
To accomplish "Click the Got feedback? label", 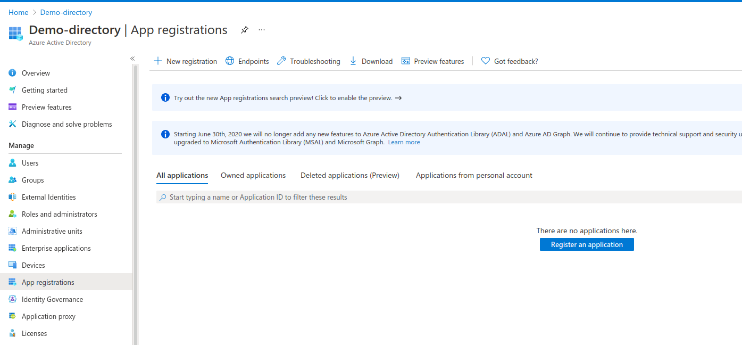I will 516,61.
